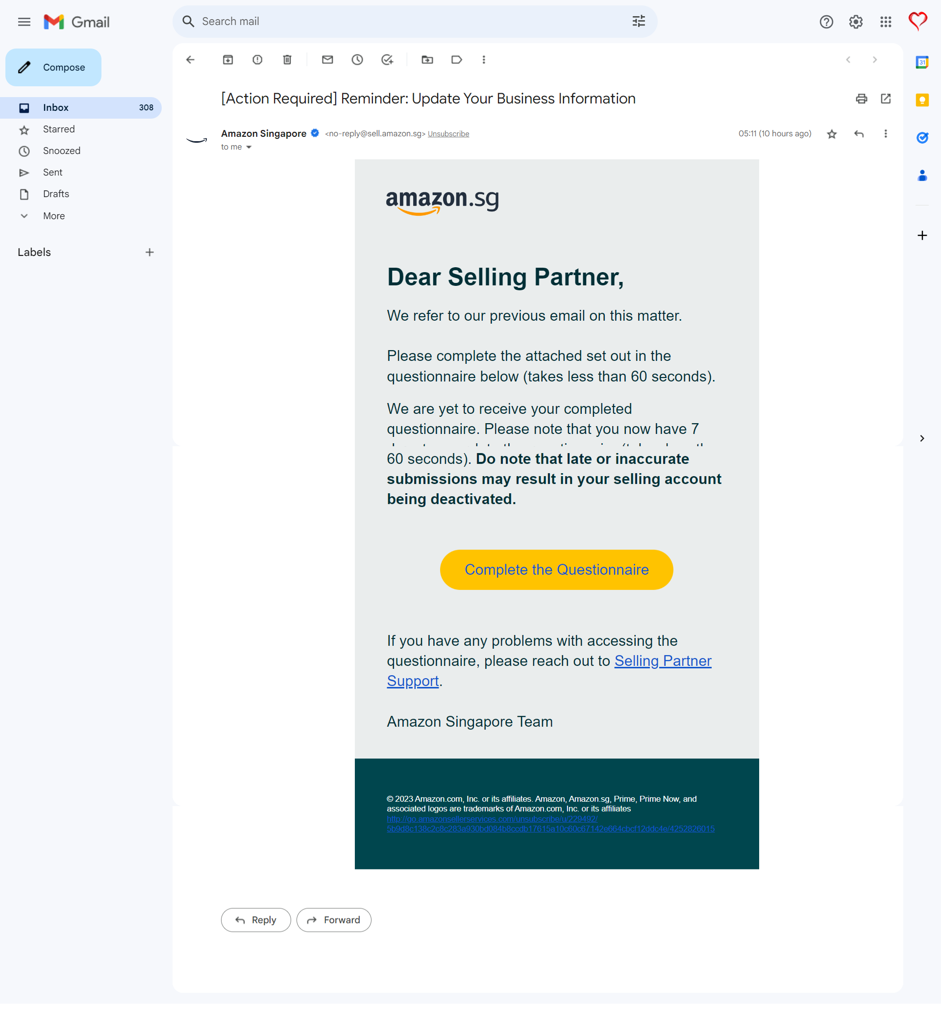Go to the older email arrow
This screenshot has height=1014, width=941.
[875, 60]
